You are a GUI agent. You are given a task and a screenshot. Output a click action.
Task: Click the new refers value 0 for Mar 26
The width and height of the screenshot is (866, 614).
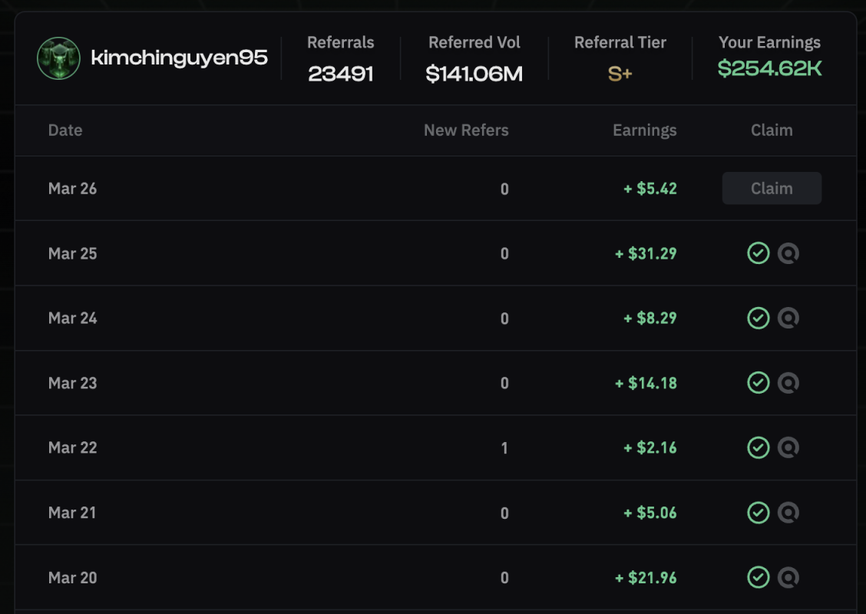click(x=504, y=190)
